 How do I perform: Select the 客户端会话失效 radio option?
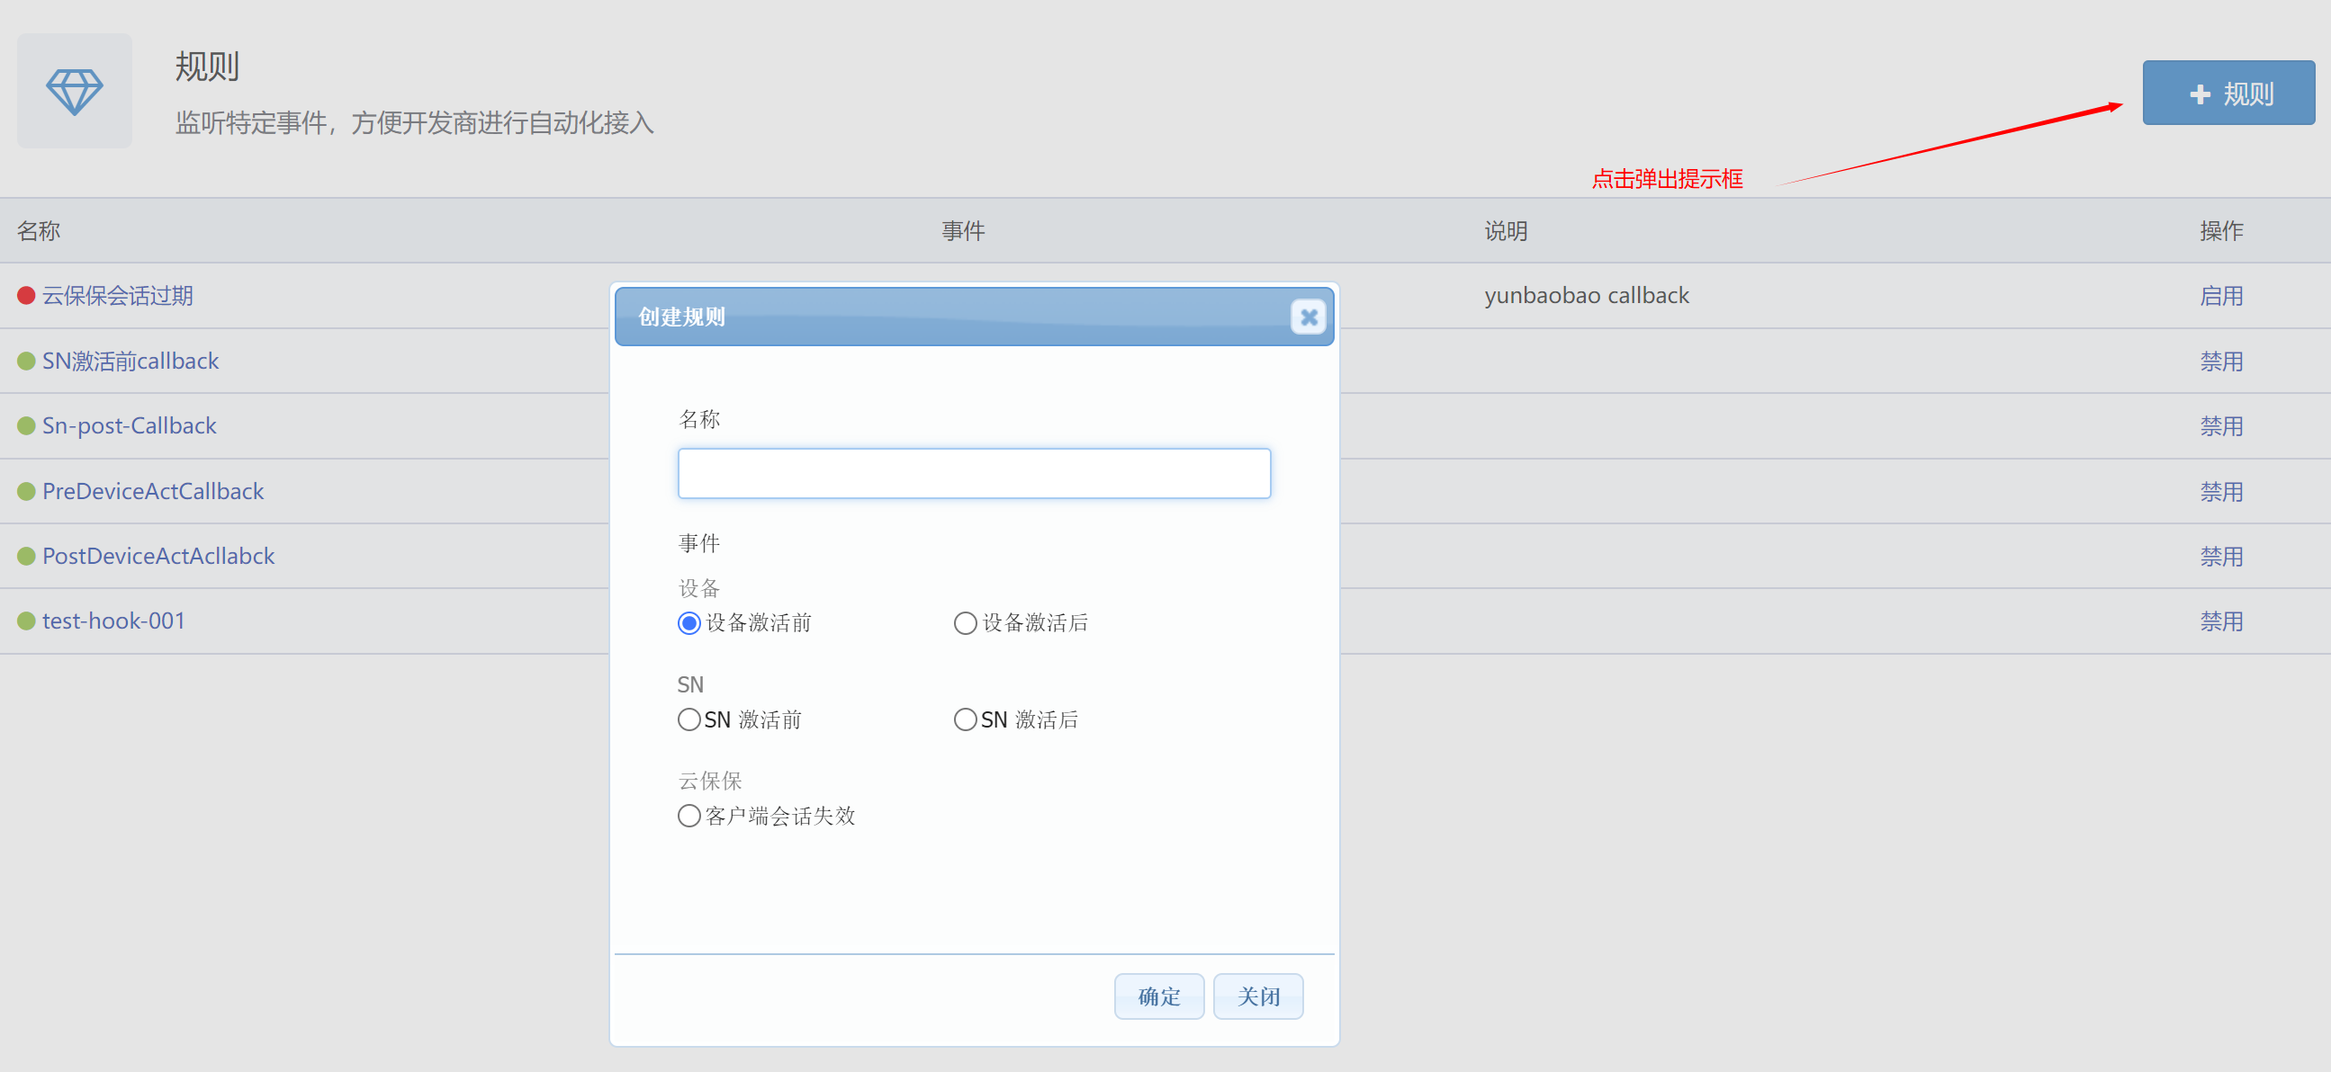(688, 817)
